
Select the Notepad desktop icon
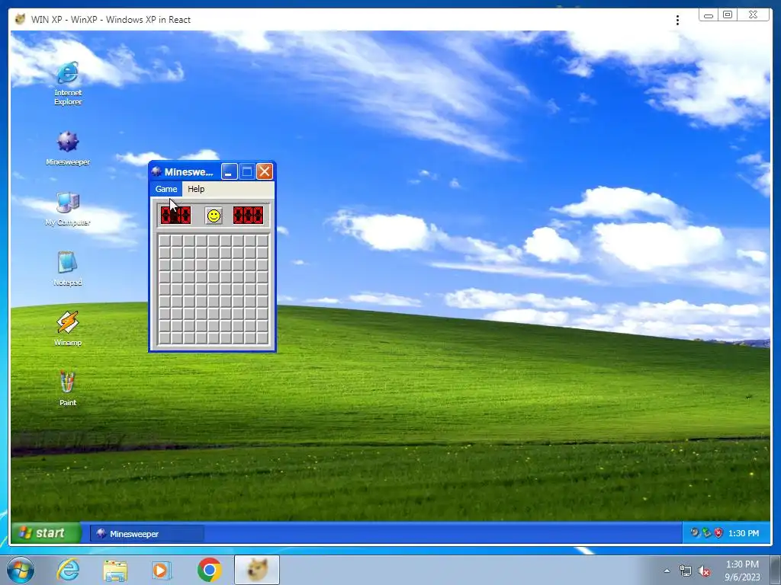pos(68,269)
